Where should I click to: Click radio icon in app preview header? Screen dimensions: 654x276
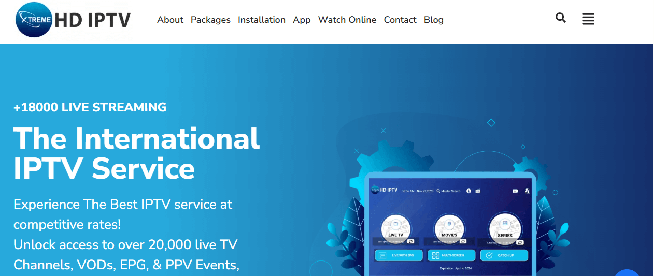pyautogui.click(x=478, y=191)
